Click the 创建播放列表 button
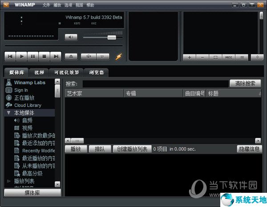The width and height of the screenshot is (267, 207). click(x=132, y=149)
